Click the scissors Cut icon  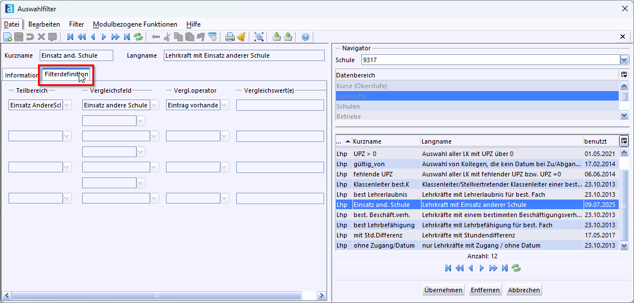pyautogui.click(x=167, y=37)
